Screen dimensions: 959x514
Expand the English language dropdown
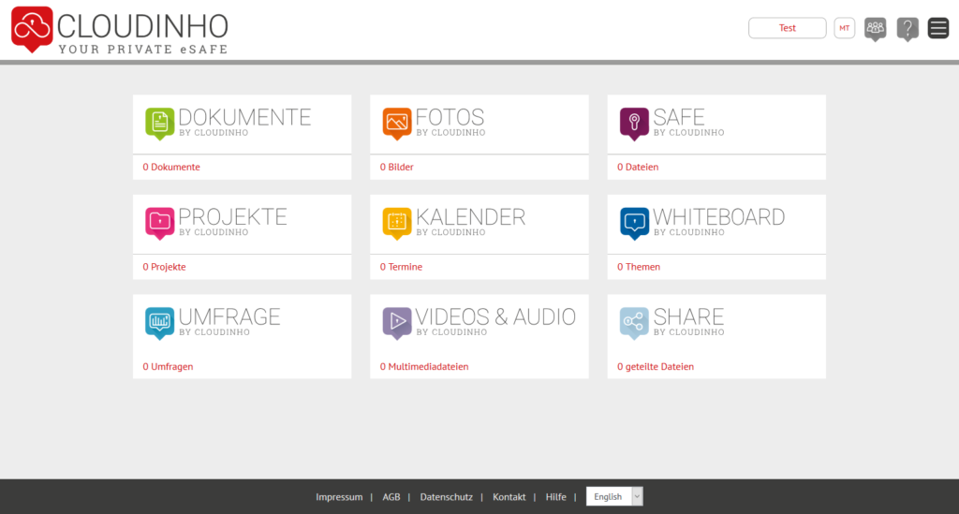coord(614,497)
